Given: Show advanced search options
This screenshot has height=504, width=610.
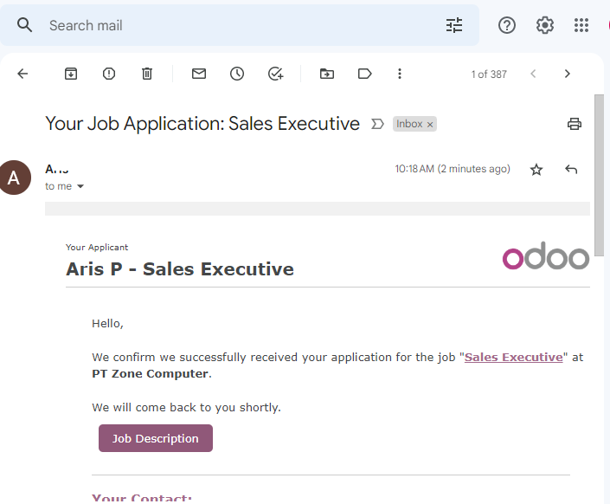Looking at the screenshot, I should click(454, 25).
